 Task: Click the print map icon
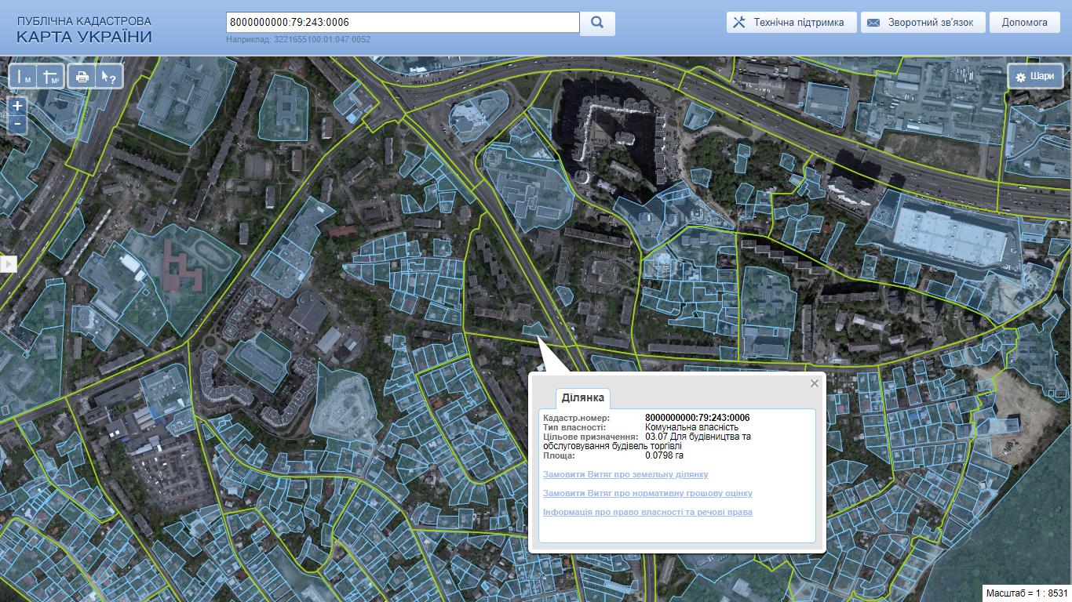82,77
